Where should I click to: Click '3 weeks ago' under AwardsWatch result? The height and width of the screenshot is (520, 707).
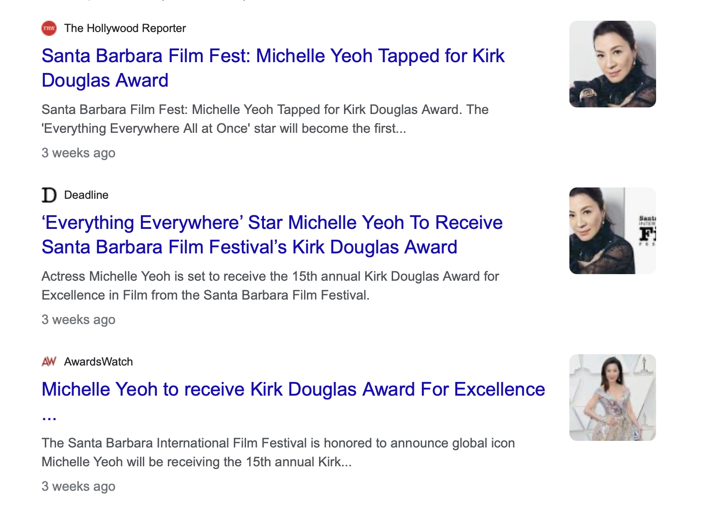pyautogui.click(x=78, y=487)
